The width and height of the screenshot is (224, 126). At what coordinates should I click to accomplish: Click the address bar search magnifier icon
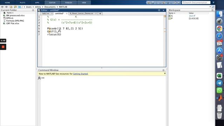(x=213, y=7)
